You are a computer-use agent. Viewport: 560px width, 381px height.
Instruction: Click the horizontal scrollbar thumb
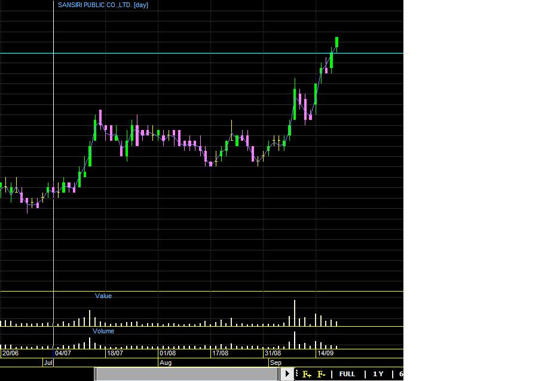(x=186, y=374)
